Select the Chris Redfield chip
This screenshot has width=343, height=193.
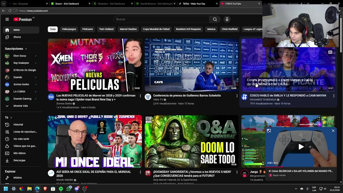click(x=230, y=29)
